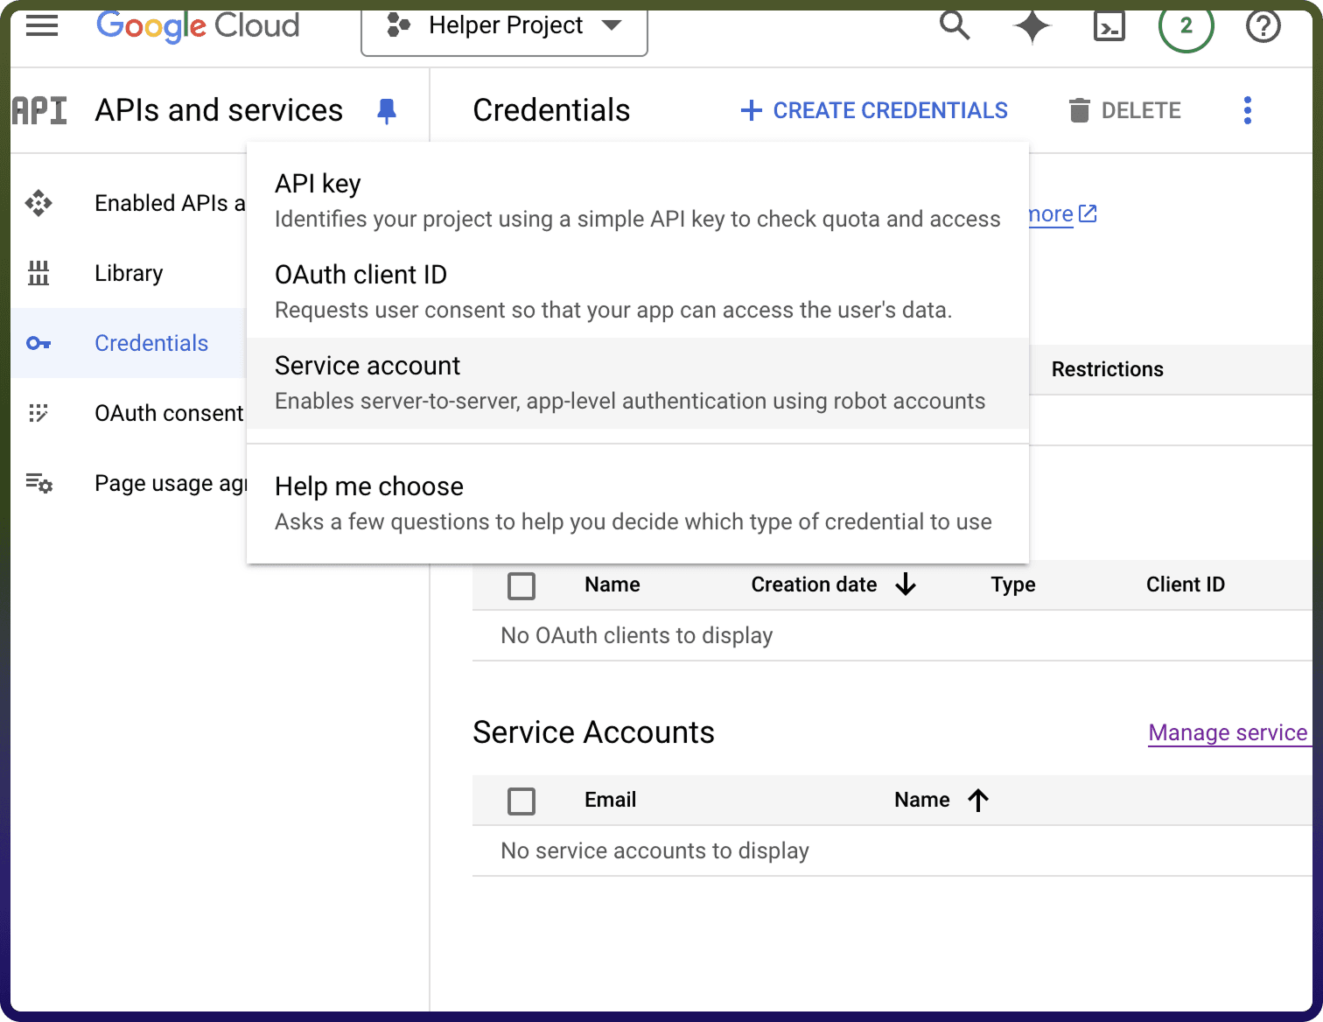The height and width of the screenshot is (1022, 1323).
Task: Click the Creation date down arrow
Action: coord(906,584)
